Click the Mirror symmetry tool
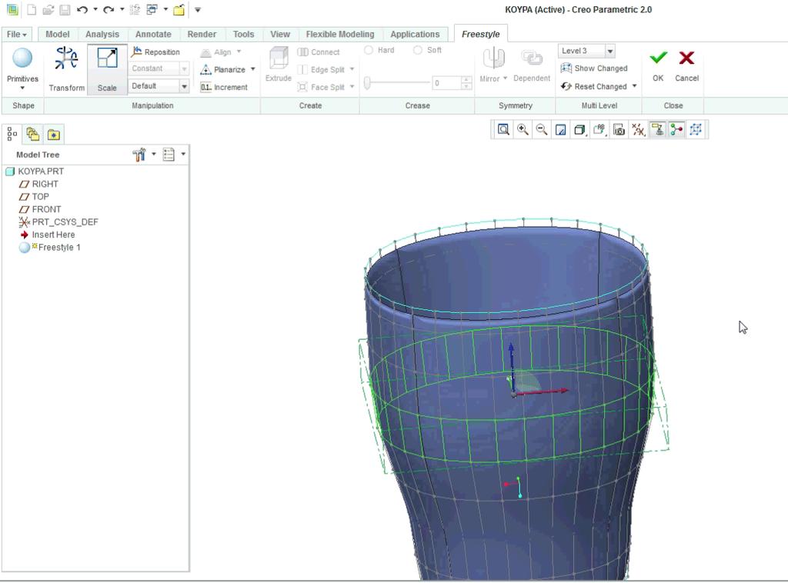788x583 pixels. [490, 65]
